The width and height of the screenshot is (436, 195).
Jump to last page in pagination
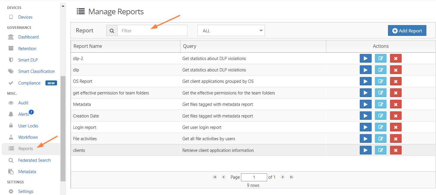tap(291, 177)
